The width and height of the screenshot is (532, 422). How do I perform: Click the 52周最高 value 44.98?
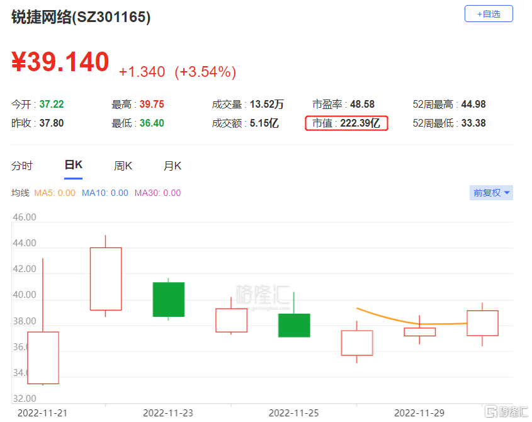click(473, 104)
